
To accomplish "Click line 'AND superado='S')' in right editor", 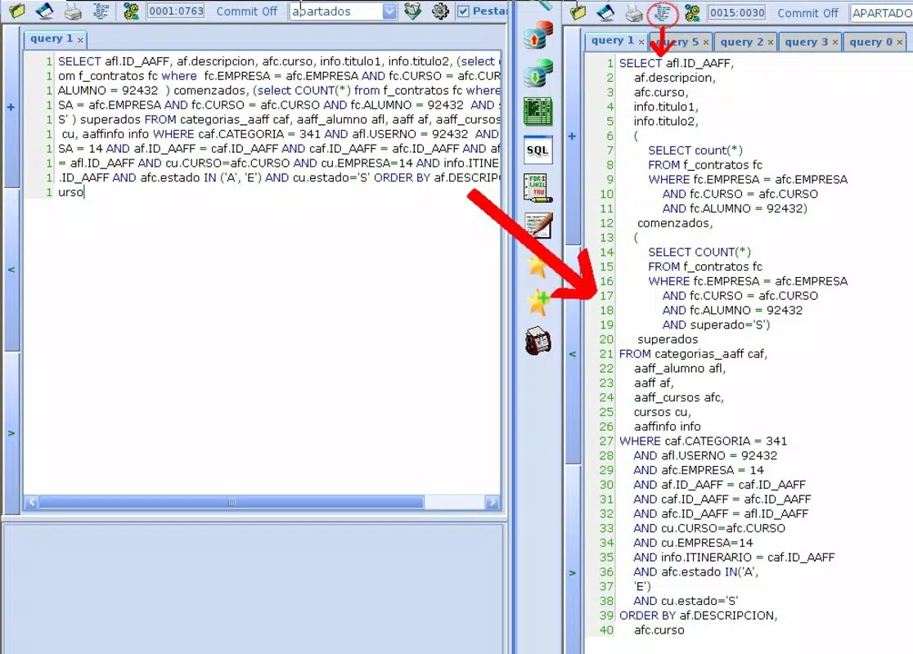I will (716, 325).
